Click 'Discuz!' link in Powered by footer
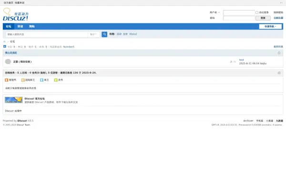 22,121
